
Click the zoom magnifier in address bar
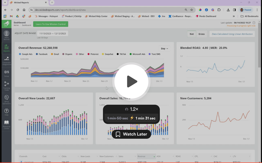tap(186, 10)
